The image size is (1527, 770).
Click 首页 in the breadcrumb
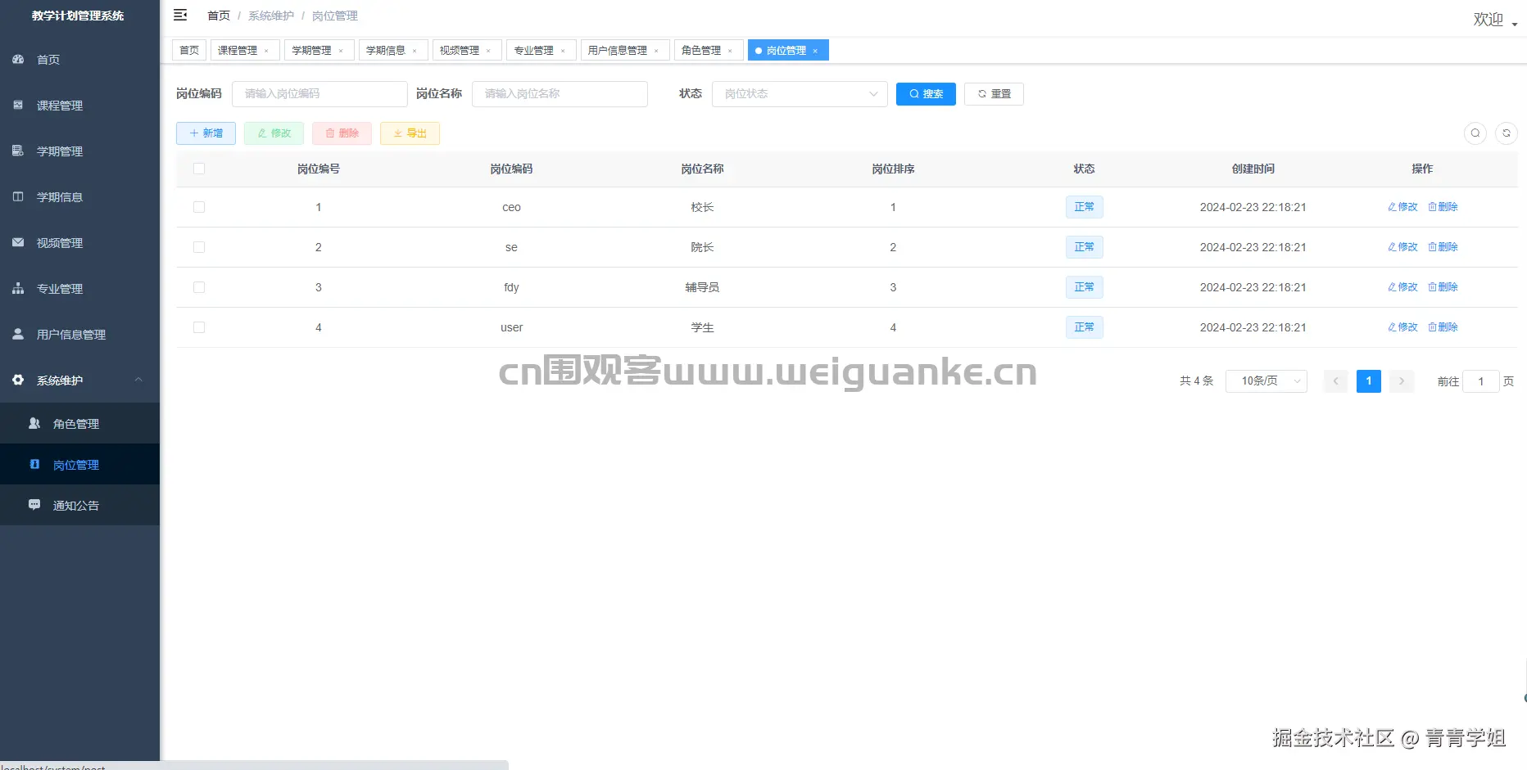[219, 16]
